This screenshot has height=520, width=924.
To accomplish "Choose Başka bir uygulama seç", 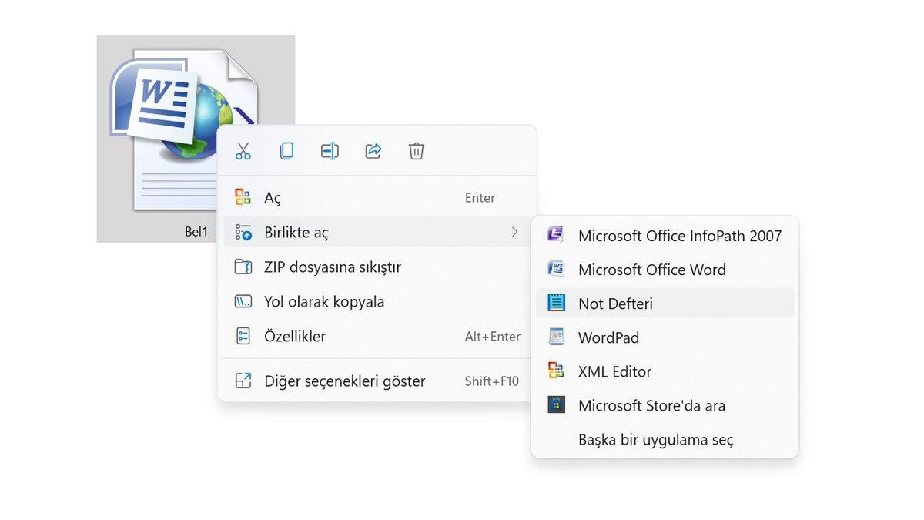I will click(655, 439).
